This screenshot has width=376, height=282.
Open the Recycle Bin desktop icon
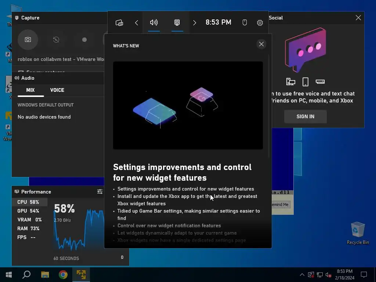pyautogui.click(x=358, y=233)
